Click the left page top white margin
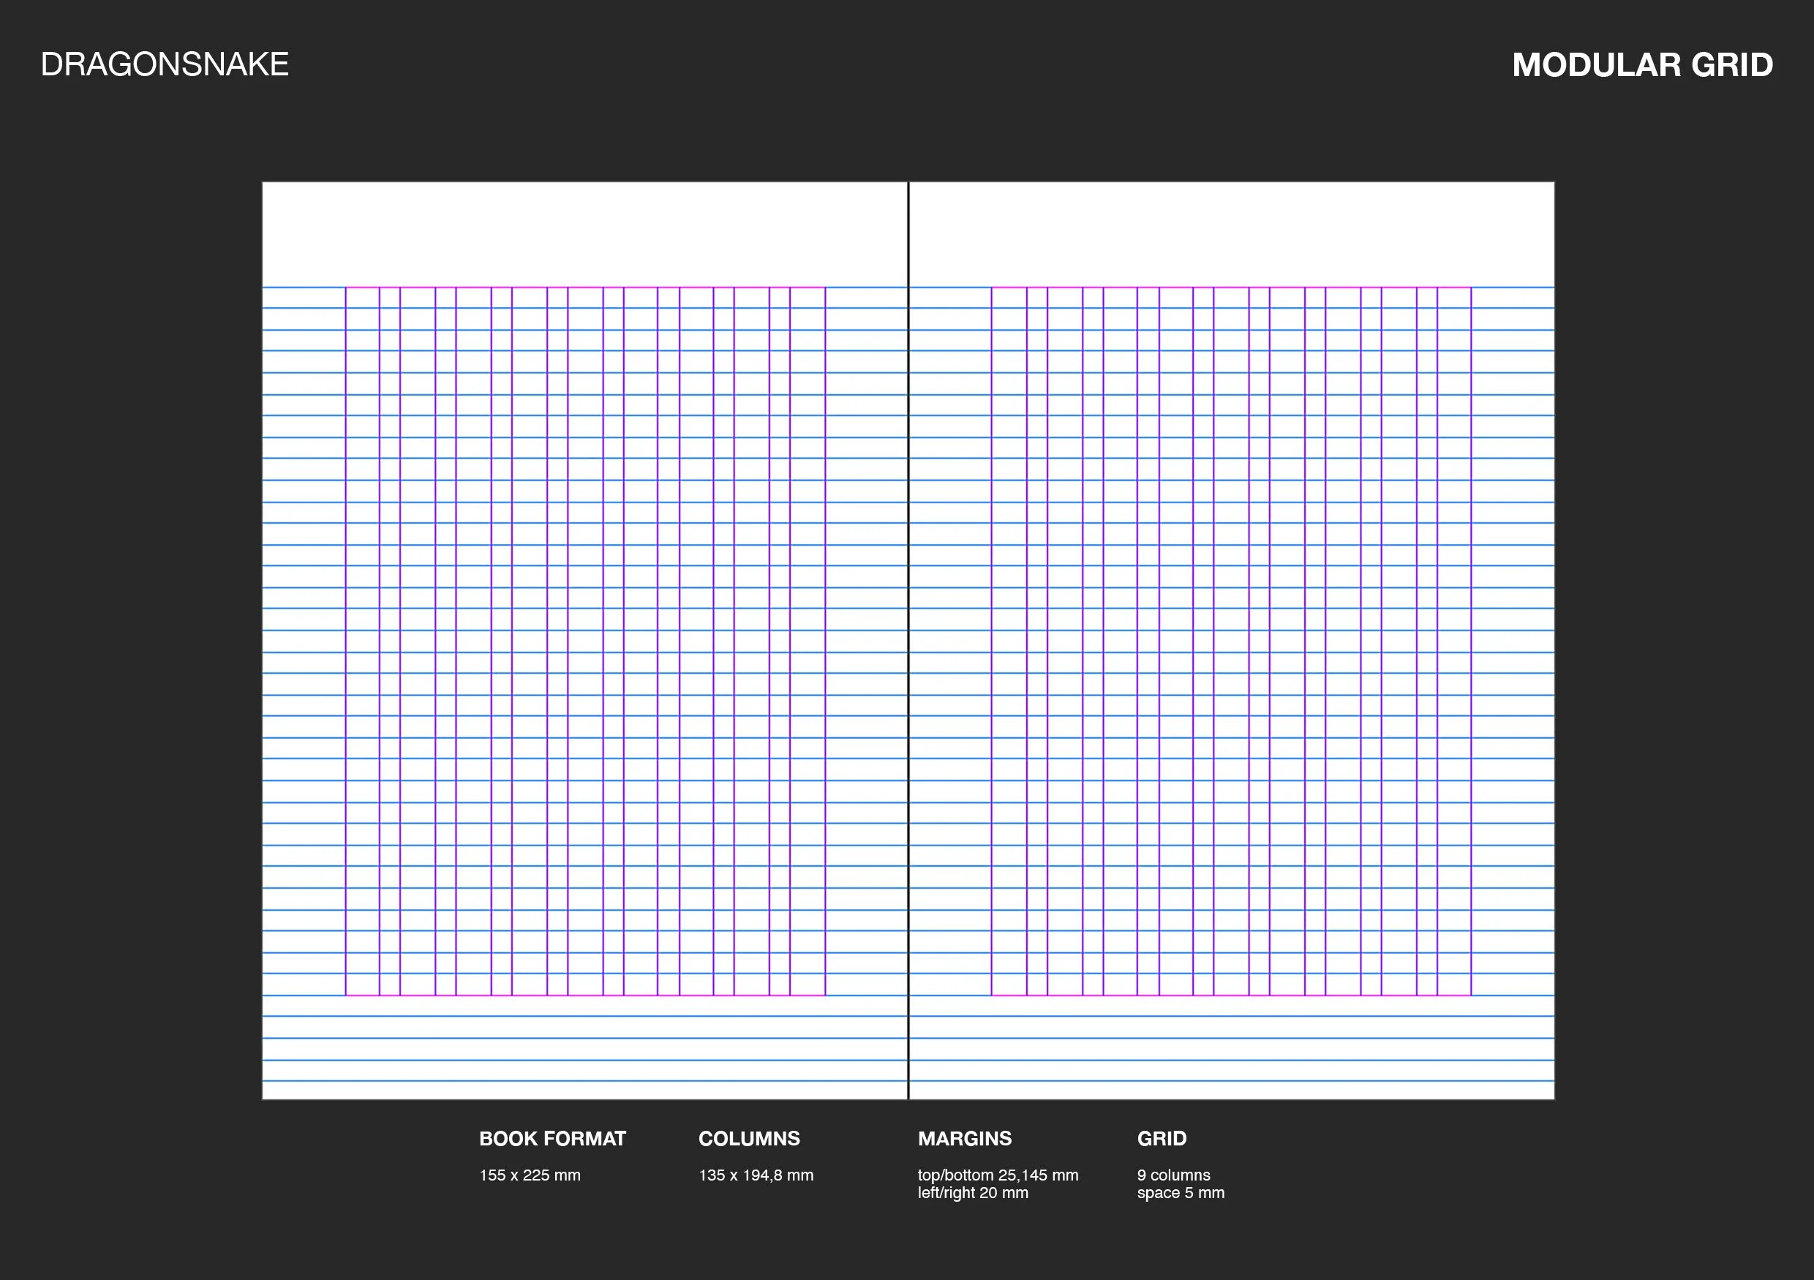Image resolution: width=1814 pixels, height=1280 pixels. (x=584, y=234)
